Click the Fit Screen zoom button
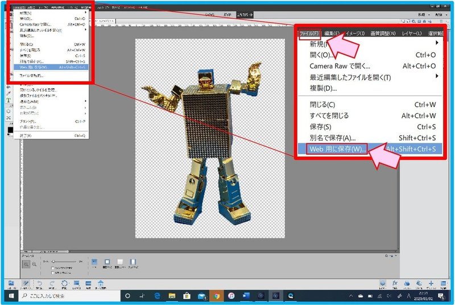The height and width of the screenshot is (305, 455). click(x=107, y=263)
